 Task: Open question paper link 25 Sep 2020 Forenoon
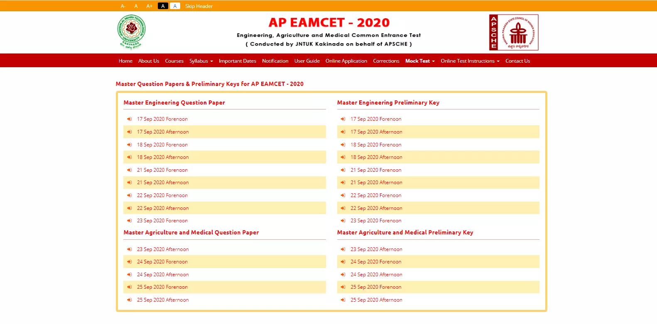point(162,287)
